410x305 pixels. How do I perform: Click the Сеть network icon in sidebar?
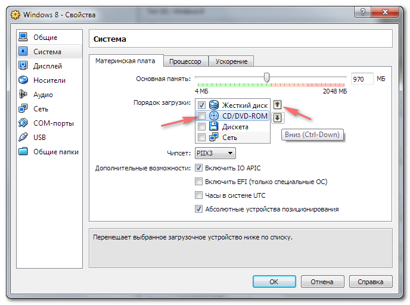tap(23, 108)
